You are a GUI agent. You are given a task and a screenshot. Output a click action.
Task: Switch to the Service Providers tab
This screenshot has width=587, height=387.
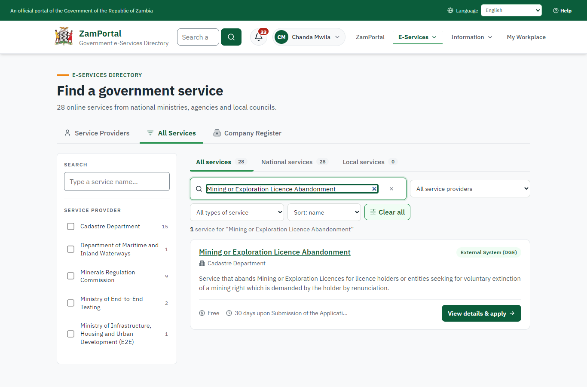click(97, 133)
